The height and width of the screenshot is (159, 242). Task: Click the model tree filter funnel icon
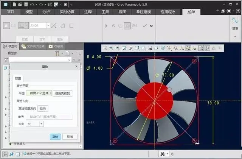(x=6, y=60)
